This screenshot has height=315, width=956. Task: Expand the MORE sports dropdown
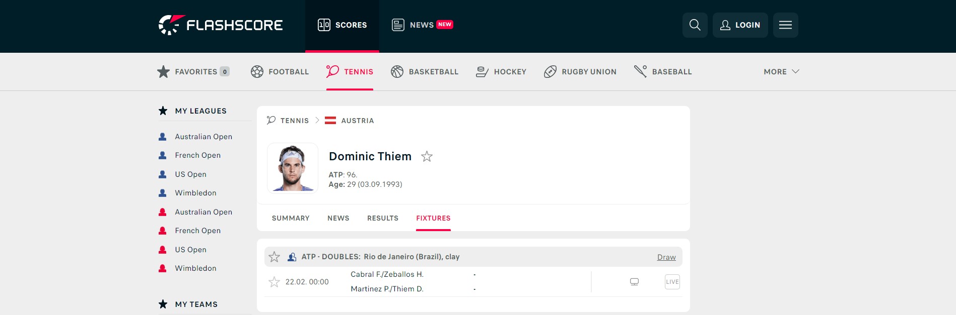tap(781, 72)
